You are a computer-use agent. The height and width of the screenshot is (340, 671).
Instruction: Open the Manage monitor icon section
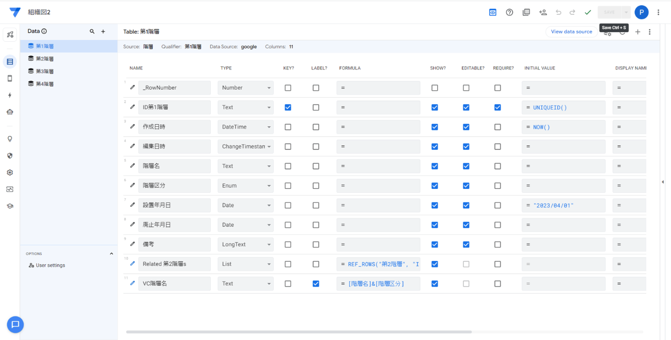point(10,189)
